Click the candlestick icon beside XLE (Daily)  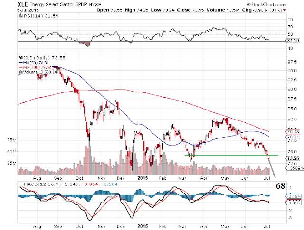click(20, 58)
